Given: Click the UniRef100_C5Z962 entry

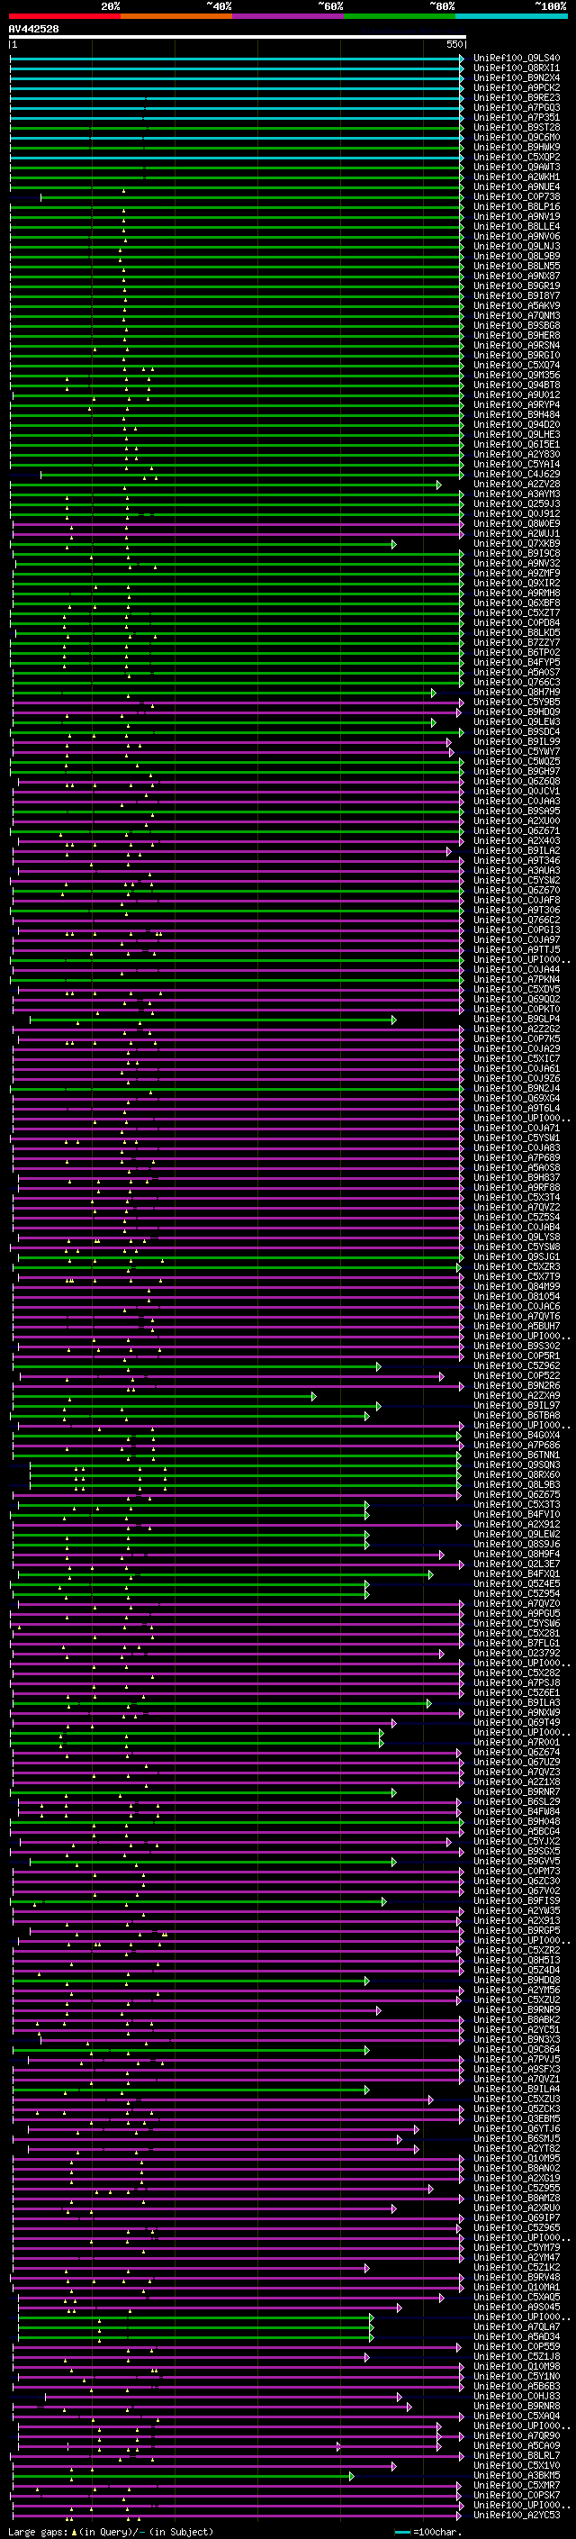Looking at the screenshot, I should (x=517, y=1366).
